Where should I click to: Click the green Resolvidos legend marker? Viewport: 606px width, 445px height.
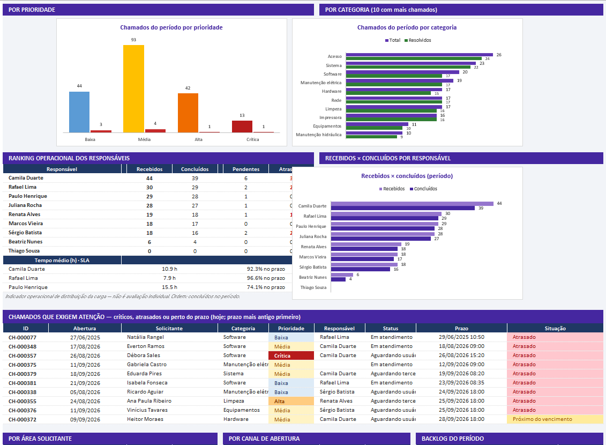pyautogui.click(x=406, y=40)
